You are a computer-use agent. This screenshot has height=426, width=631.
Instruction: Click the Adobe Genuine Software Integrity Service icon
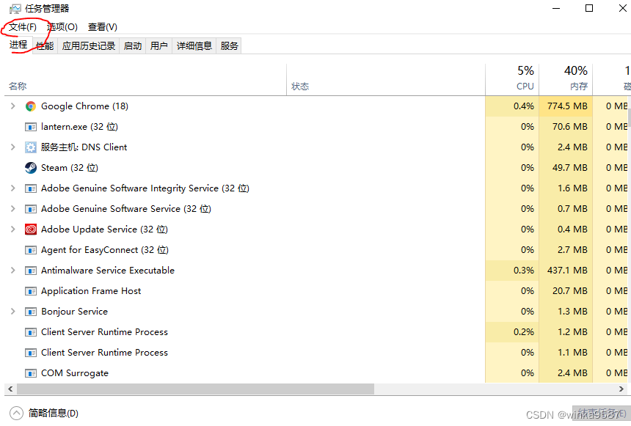[x=31, y=188]
